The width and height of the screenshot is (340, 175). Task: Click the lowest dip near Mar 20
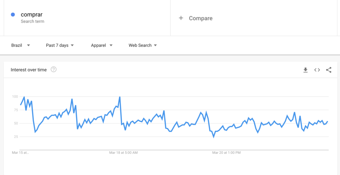pyautogui.click(x=213, y=137)
